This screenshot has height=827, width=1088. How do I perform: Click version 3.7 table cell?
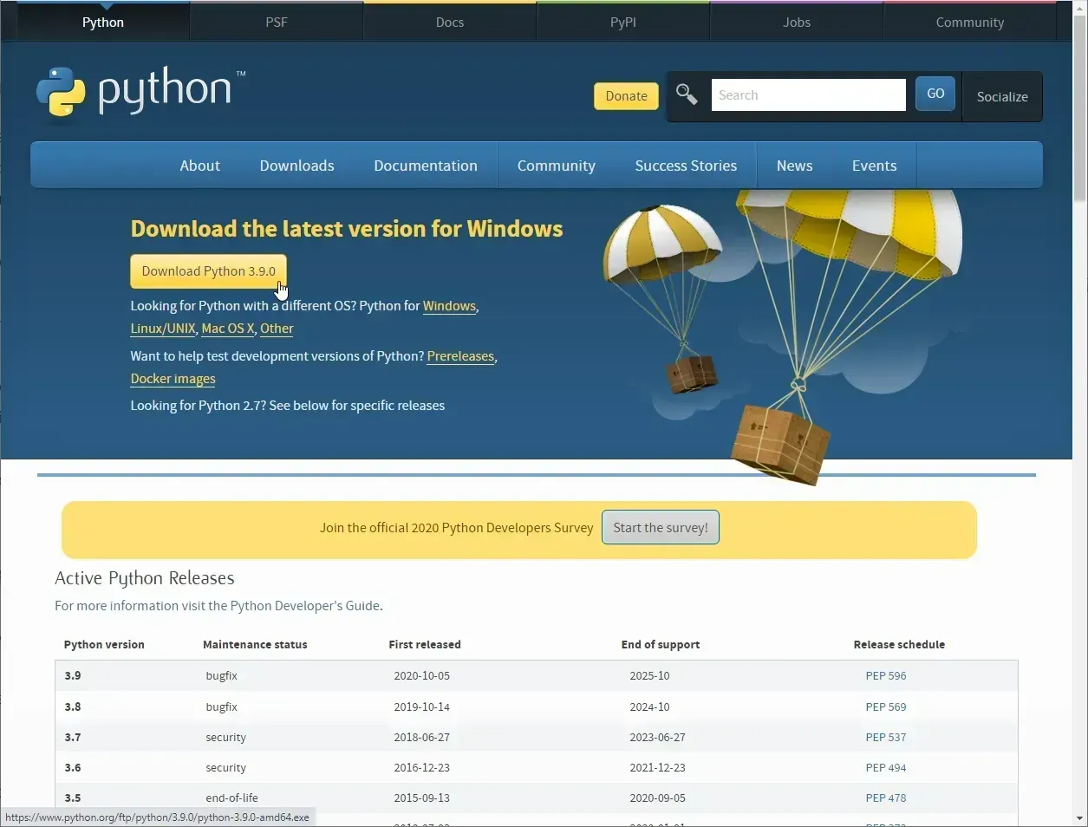click(73, 738)
